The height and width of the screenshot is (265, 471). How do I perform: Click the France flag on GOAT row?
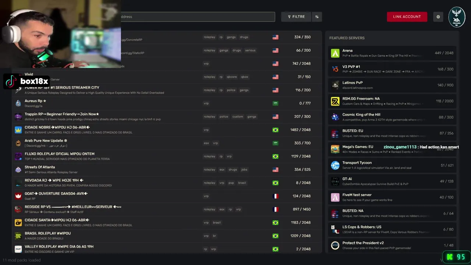tap(275, 196)
